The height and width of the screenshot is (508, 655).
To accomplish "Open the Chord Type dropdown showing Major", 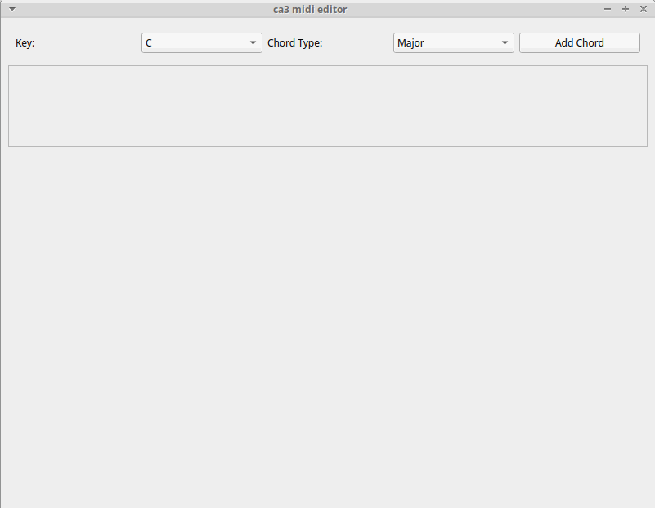I will click(453, 43).
